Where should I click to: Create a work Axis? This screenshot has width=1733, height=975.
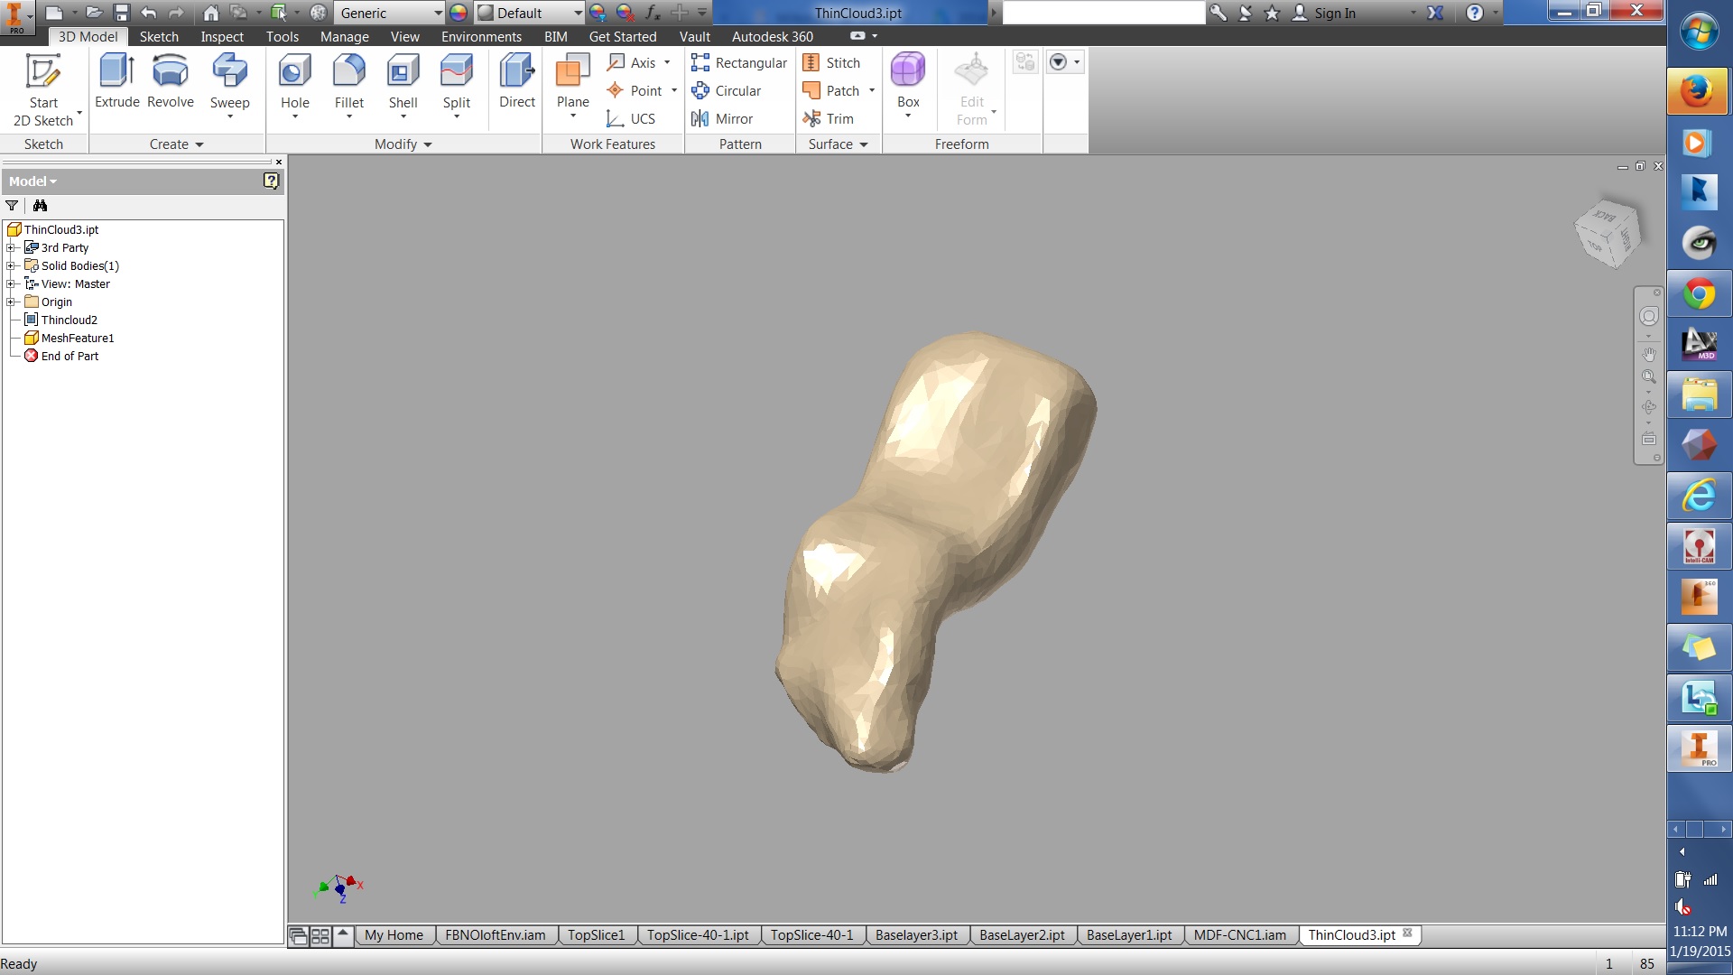(x=632, y=62)
